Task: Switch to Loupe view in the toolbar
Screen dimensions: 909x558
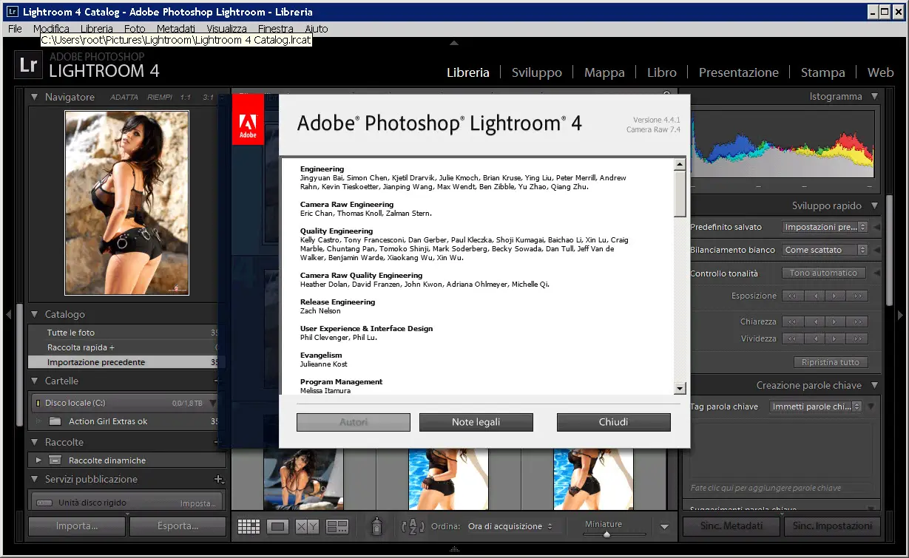Action: [278, 526]
